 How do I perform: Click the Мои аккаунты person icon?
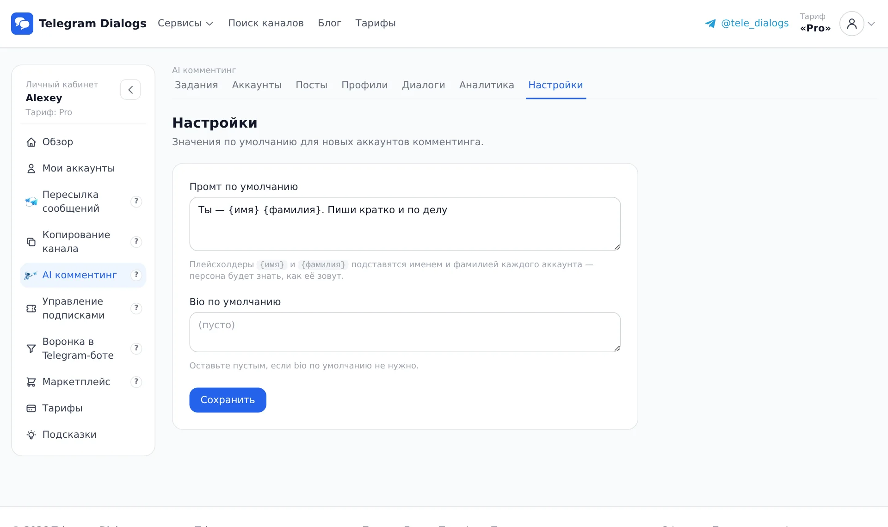[x=31, y=168]
